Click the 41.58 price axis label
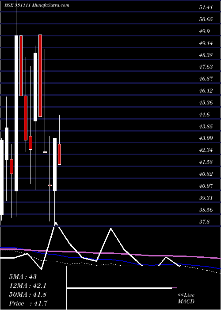The image size is (221, 310). [206, 162]
